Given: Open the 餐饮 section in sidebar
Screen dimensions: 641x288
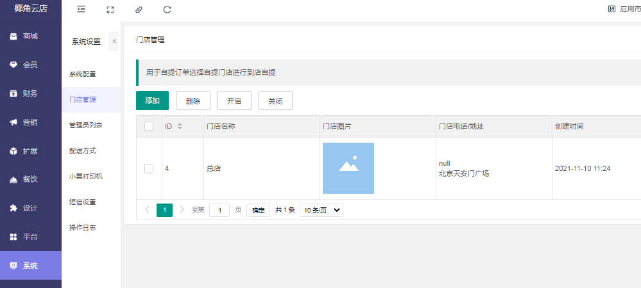Looking at the screenshot, I should pyautogui.click(x=30, y=179).
